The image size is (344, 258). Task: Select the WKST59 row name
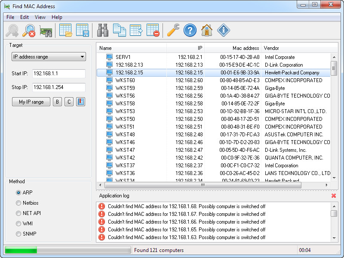125,88
